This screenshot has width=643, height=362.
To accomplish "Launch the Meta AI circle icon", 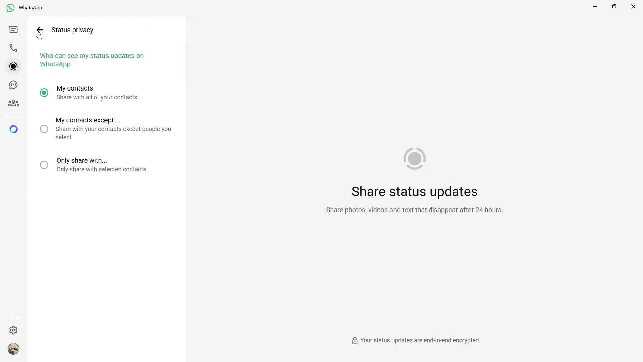I will coord(13,129).
